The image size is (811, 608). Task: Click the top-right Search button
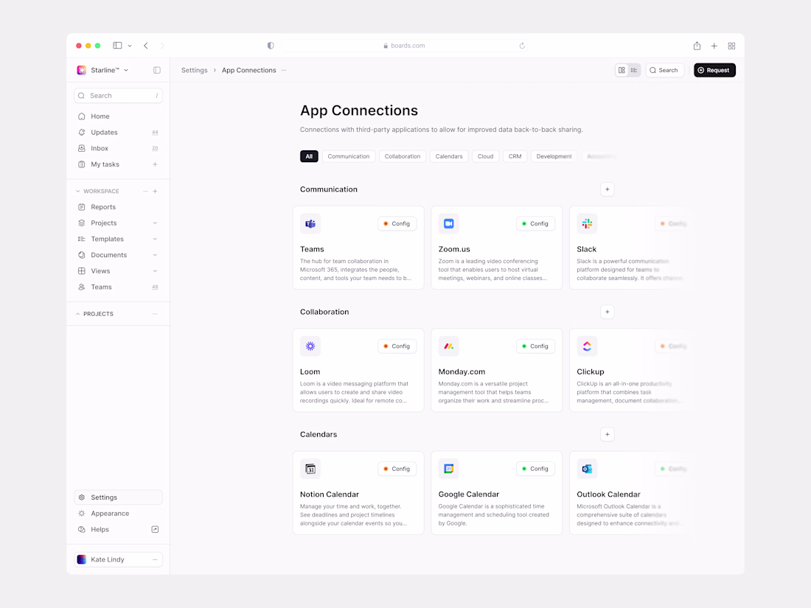pos(664,70)
